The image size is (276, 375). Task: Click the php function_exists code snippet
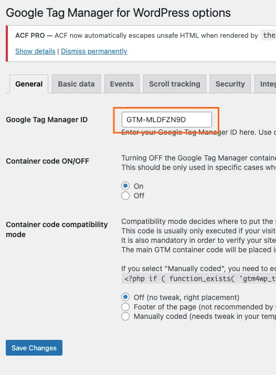199,278
